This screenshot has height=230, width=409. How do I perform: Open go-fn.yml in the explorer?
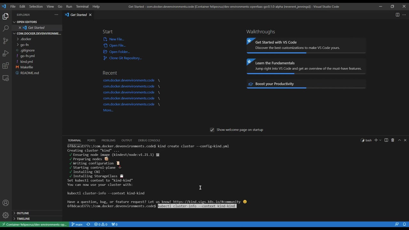point(37,56)
